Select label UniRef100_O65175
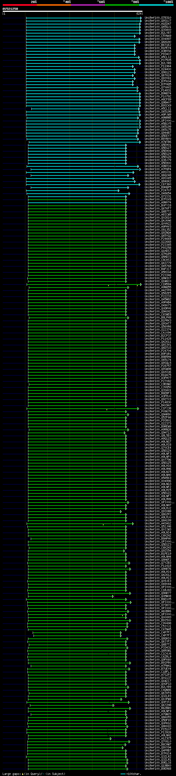The image size is (176, 776). pyautogui.click(x=158, y=130)
